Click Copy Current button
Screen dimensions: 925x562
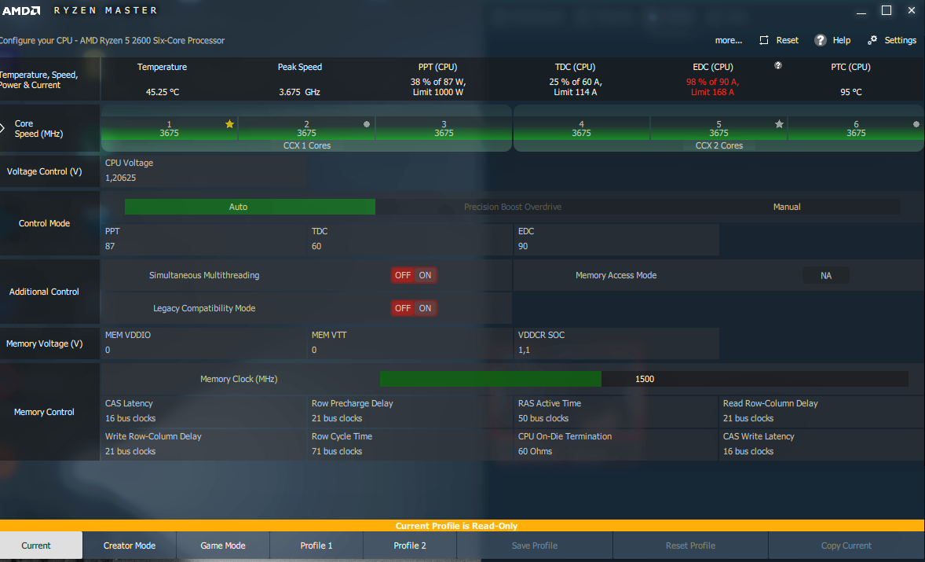point(846,545)
